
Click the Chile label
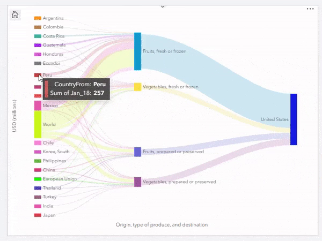(48, 143)
